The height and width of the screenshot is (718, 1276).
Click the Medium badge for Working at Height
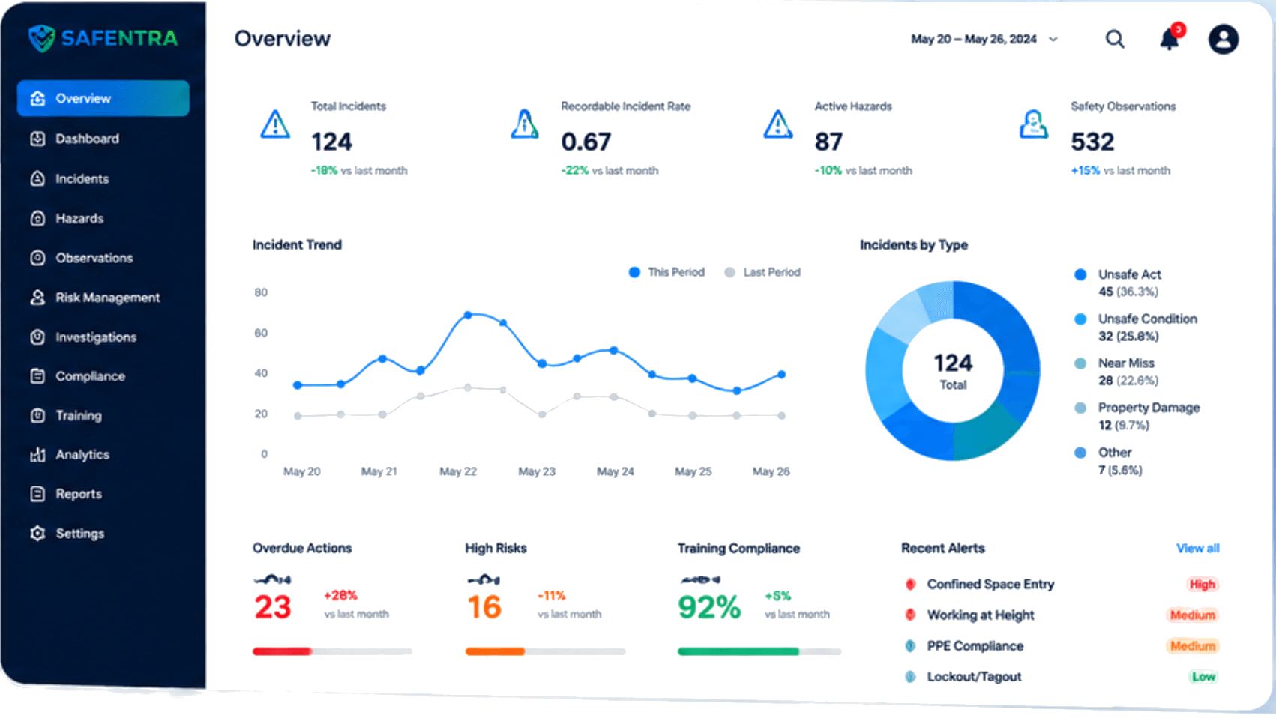pyautogui.click(x=1192, y=615)
